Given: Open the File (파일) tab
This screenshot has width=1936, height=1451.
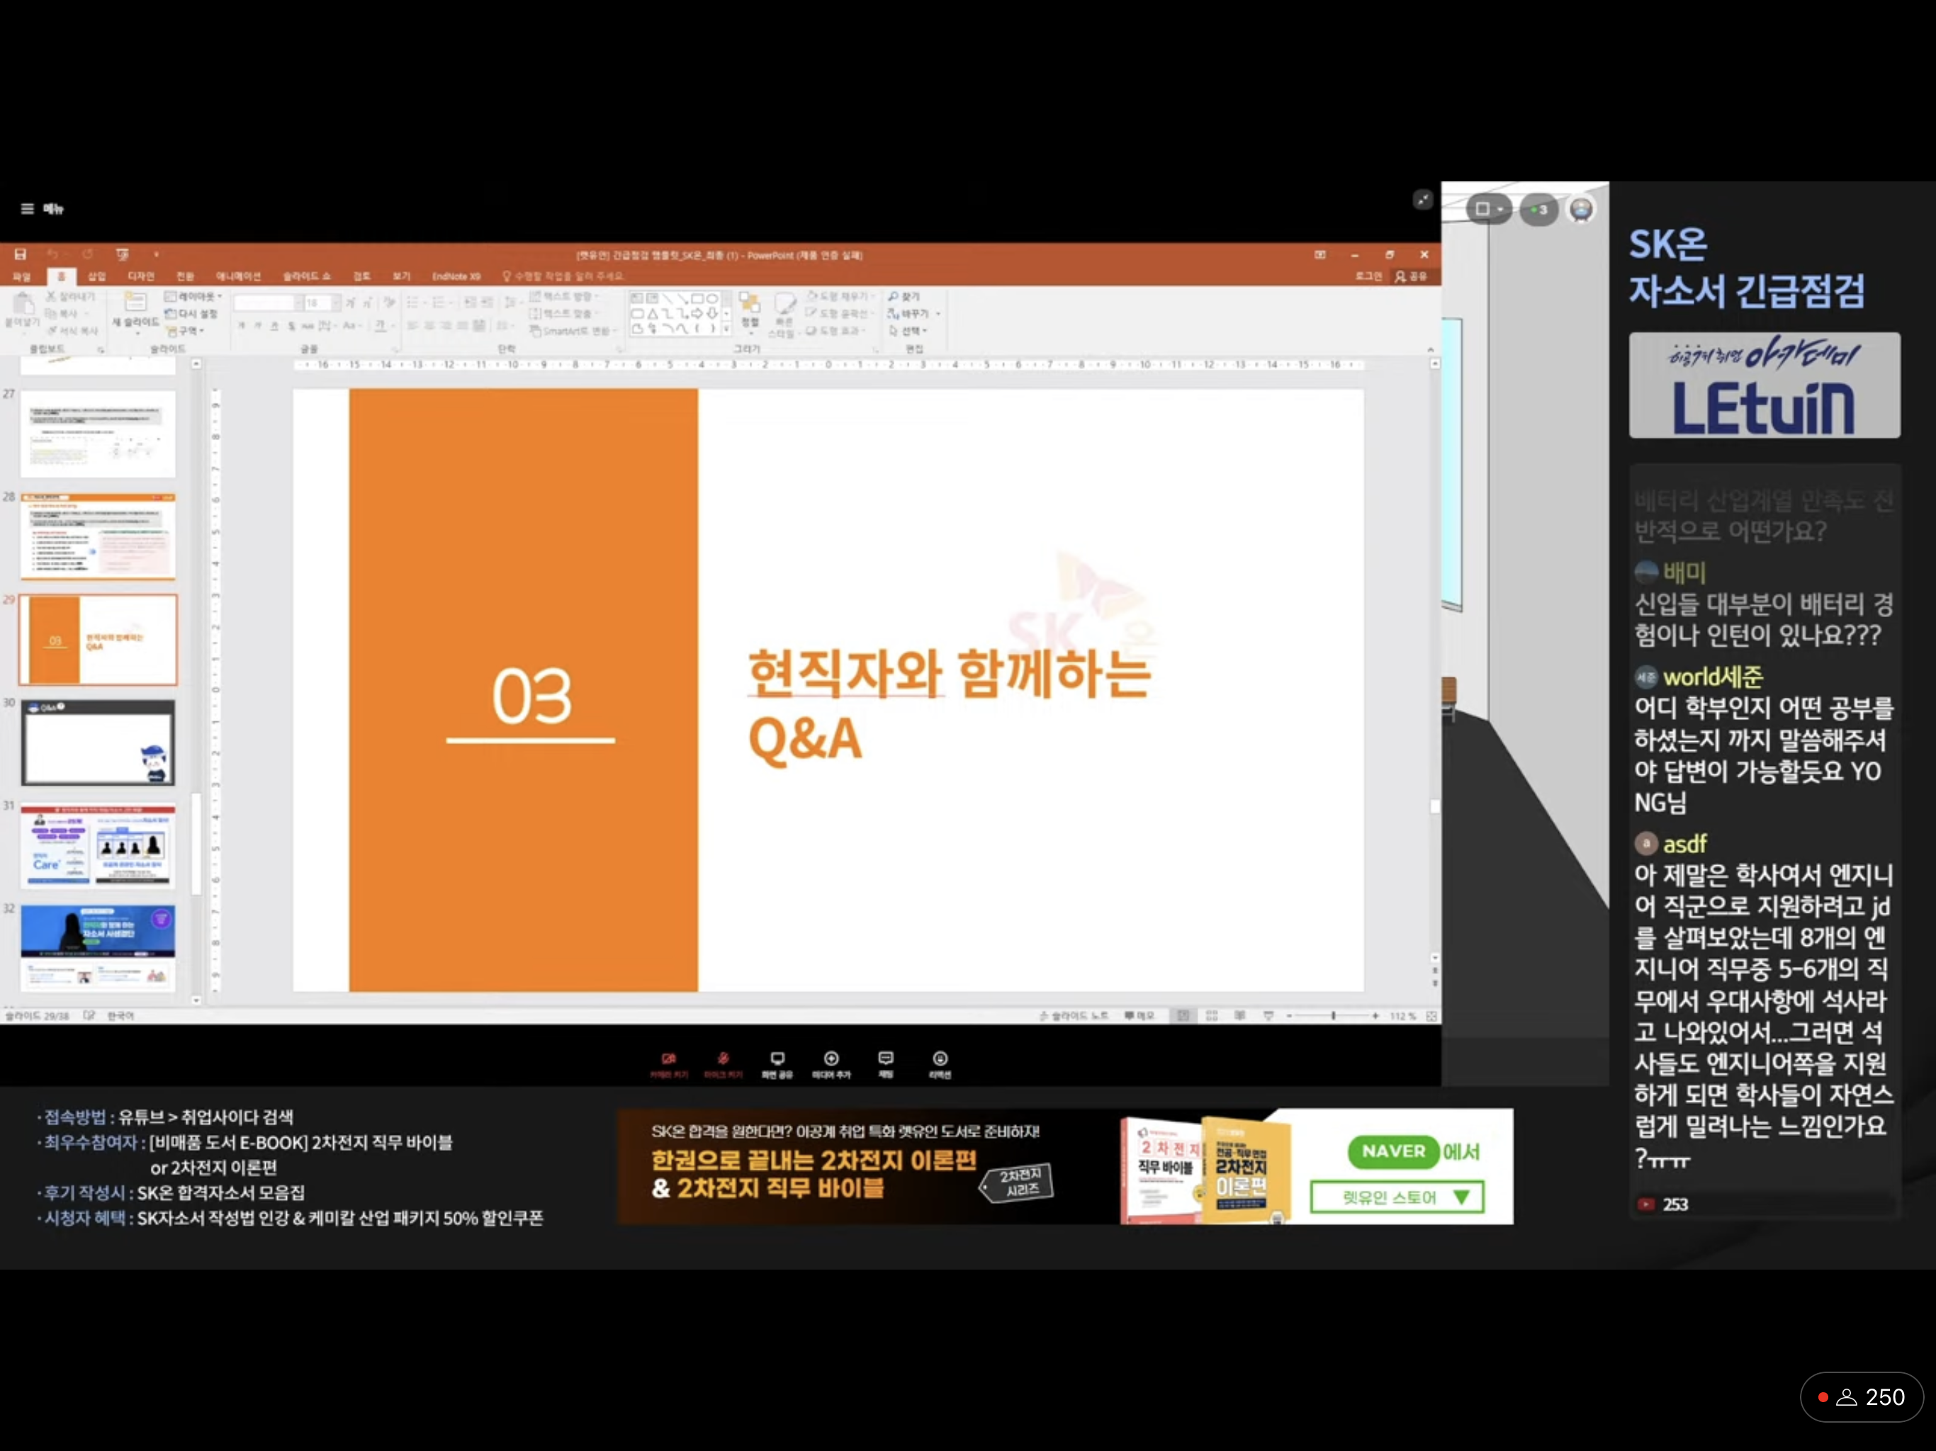Looking at the screenshot, I should point(21,276).
